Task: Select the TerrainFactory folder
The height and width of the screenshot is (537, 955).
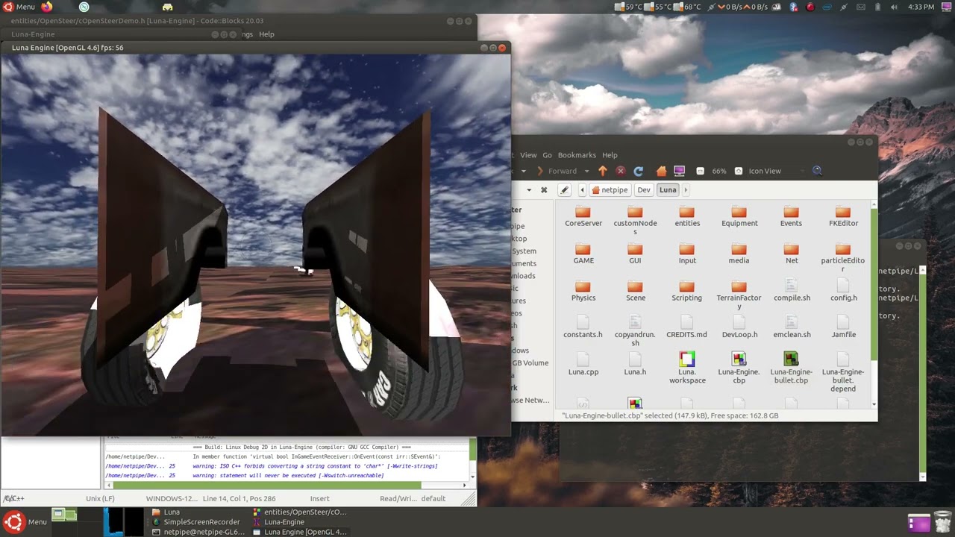Action: [739, 295]
